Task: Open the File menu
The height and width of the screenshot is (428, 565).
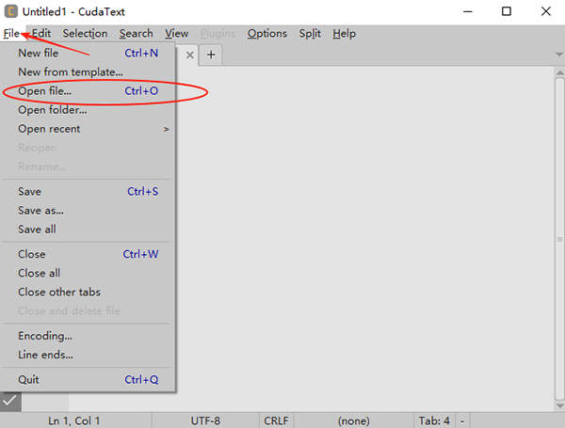Action: click(11, 34)
